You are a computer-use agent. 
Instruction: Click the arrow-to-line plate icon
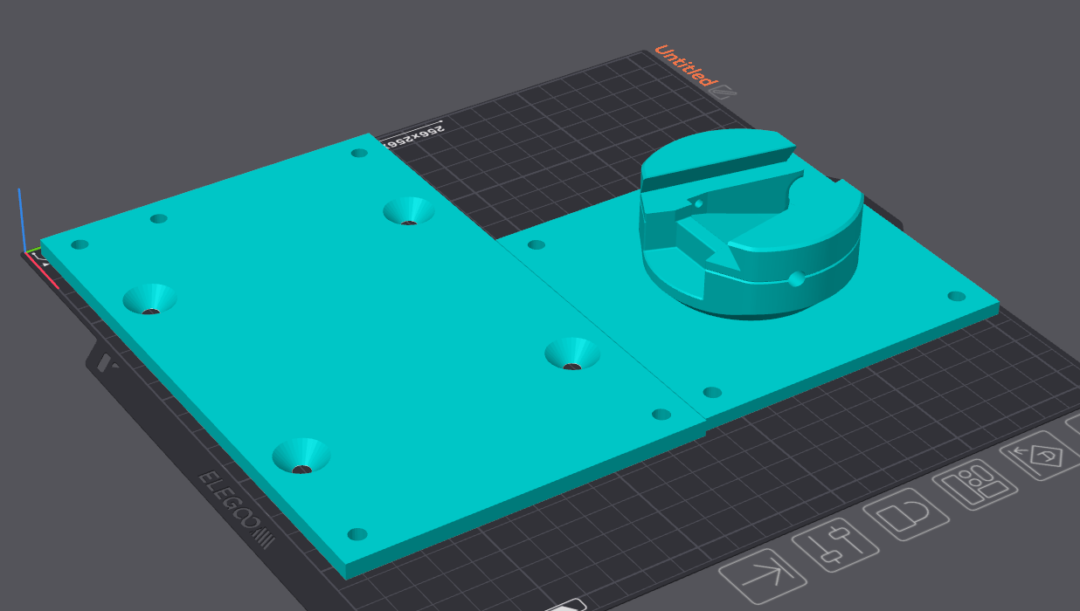click(x=762, y=574)
